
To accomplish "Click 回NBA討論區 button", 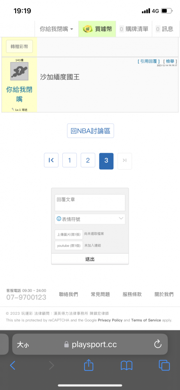I will 90,131.
